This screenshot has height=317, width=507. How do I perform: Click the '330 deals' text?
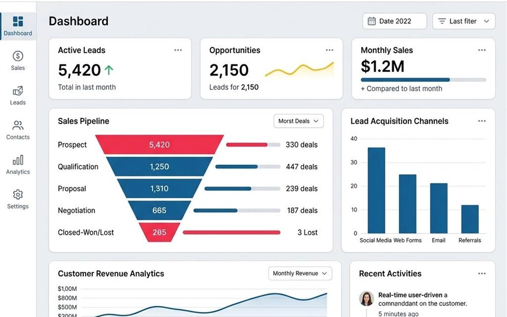click(x=302, y=145)
